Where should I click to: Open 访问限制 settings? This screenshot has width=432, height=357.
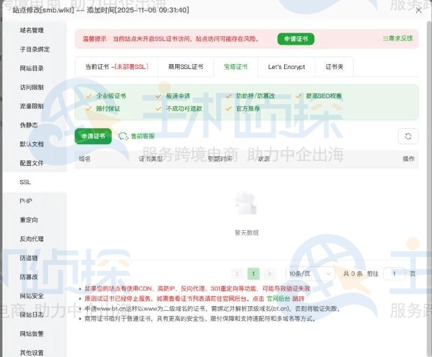coord(31,87)
